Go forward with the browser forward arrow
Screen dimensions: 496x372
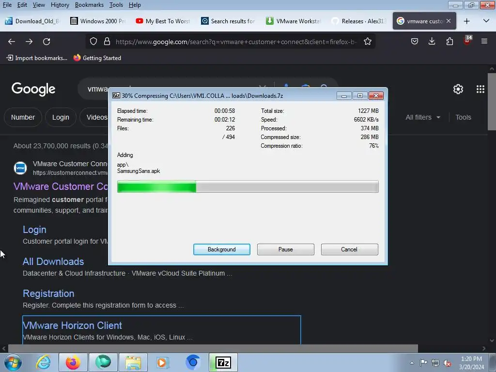pos(29,42)
